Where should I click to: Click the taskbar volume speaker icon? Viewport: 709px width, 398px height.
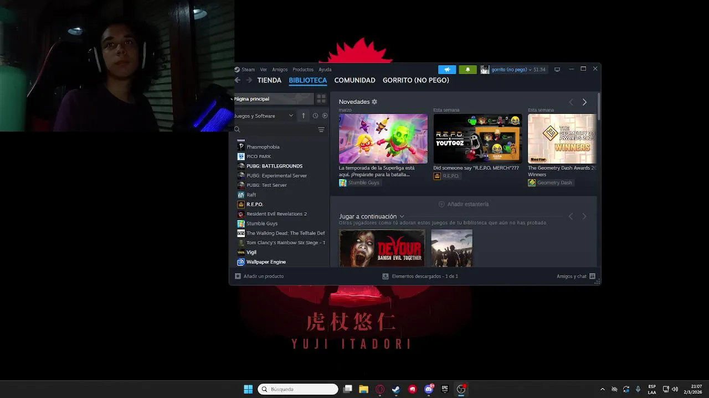pos(675,389)
